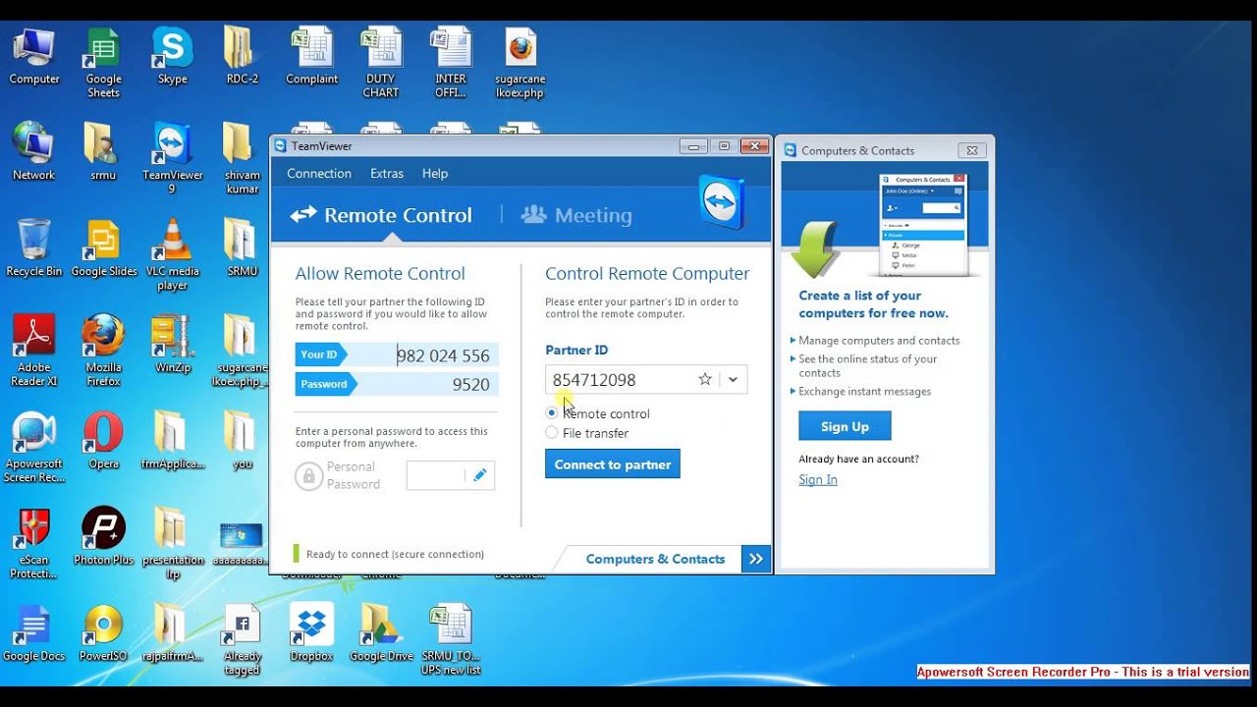1257x707 pixels.
Task: Open the aaaaaaaaa... desktop item
Action: [242, 544]
